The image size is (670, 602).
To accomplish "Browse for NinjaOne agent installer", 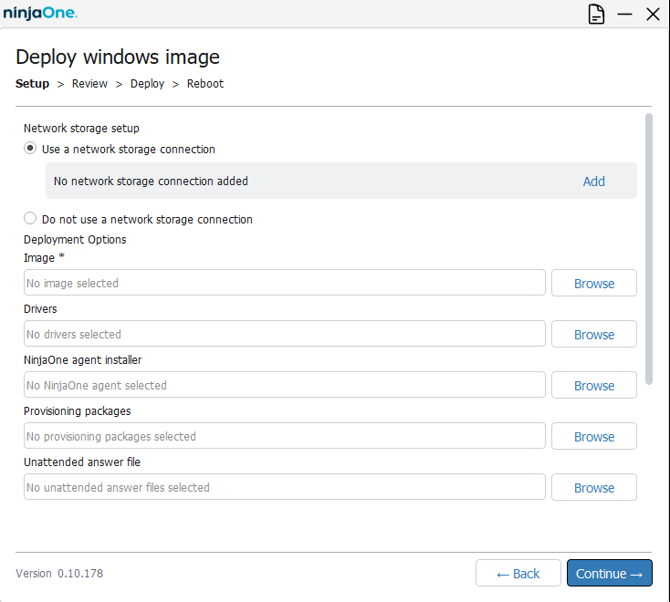I will click(x=593, y=386).
